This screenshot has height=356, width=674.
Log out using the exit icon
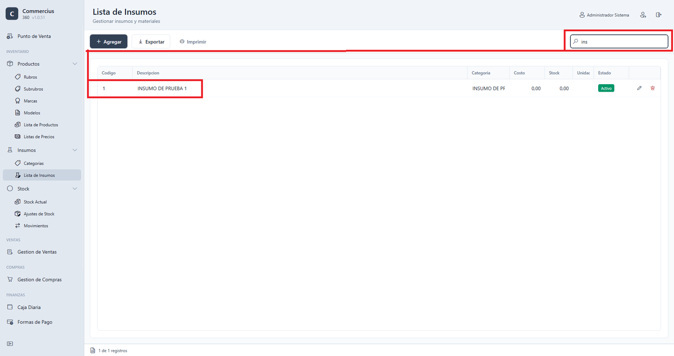click(x=658, y=15)
